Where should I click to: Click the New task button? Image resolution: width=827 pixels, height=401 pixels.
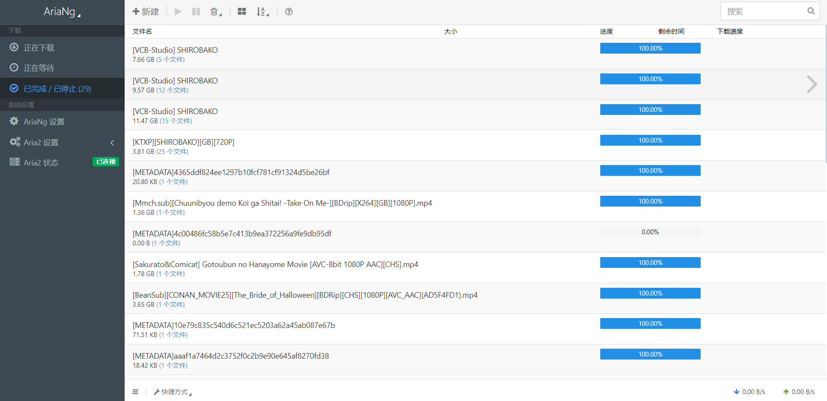146,12
